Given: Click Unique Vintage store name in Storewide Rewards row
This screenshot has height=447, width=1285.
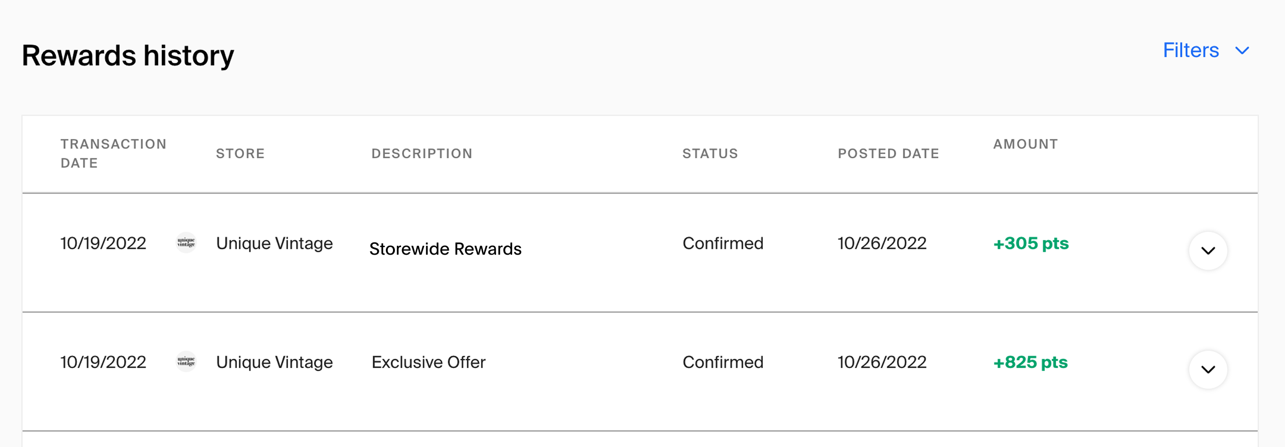Looking at the screenshot, I should (x=274, y=243).
